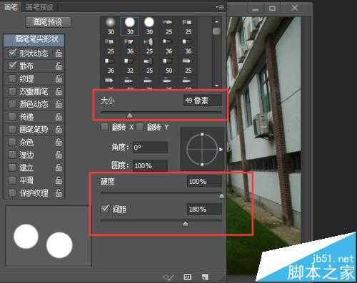The image size is (357, 283).
Task: Select the soft round 30 brush tip
Action: click(x=111, y=26)
